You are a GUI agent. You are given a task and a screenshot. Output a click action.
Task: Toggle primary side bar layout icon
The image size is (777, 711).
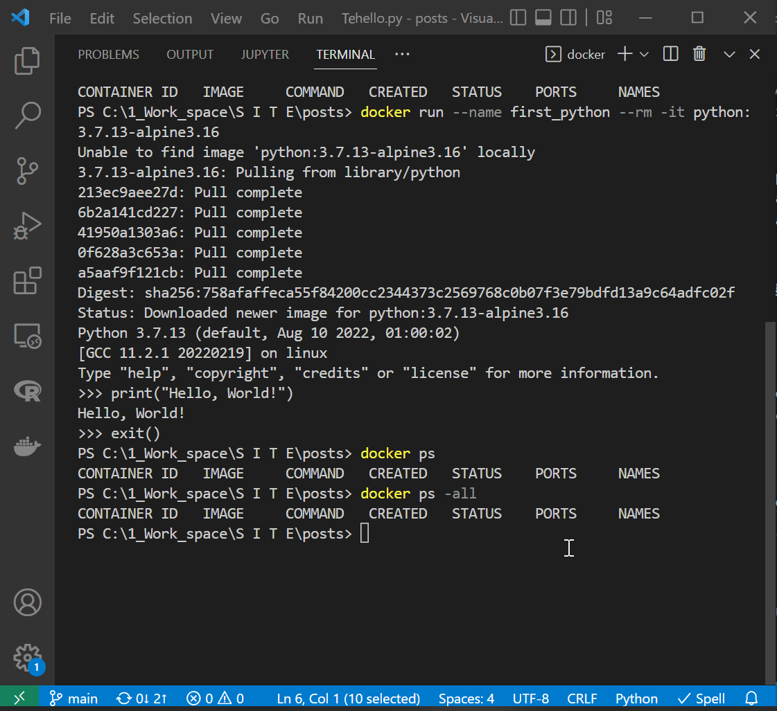coord(518,18)
